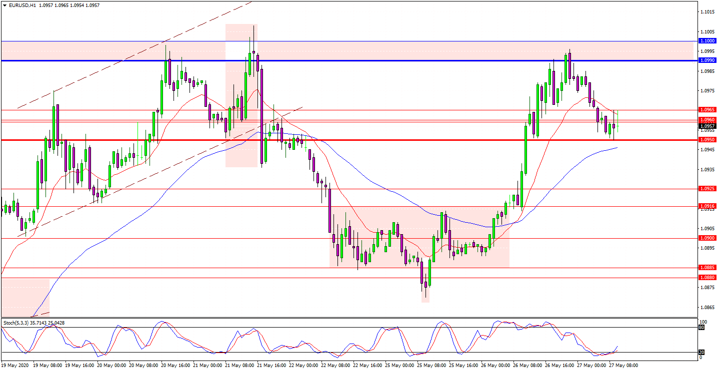Click the black current price 1.0957 label

tap(707, 126)
